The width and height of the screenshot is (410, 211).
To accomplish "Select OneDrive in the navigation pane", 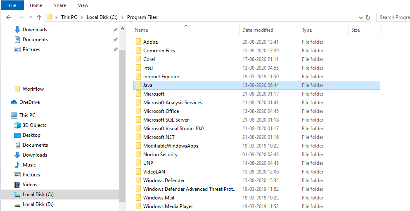I will (29, 102).
